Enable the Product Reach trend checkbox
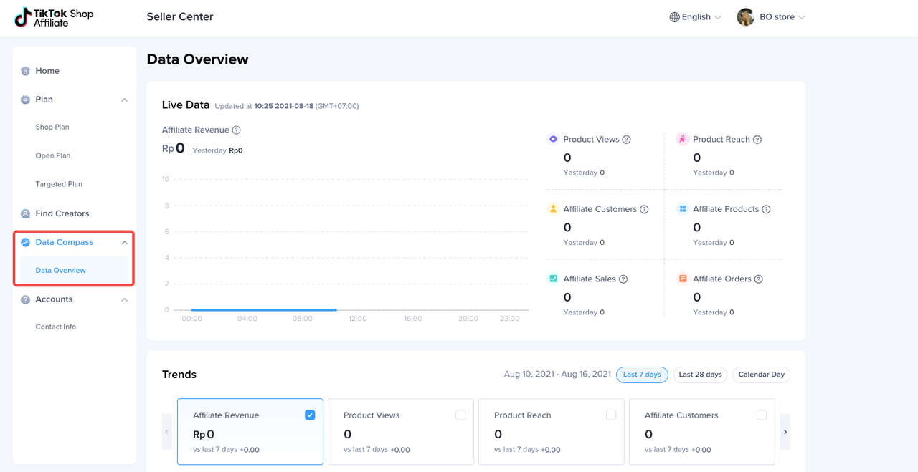The width and height of the screenshot is (918, 472). pyautogui.click(x=611, y=415)
